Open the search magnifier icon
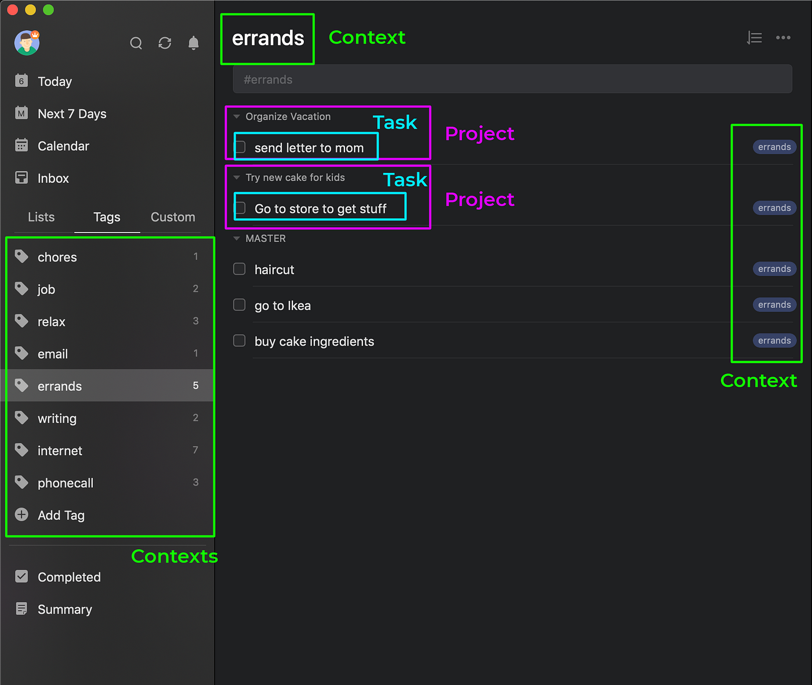 (136, 44)
